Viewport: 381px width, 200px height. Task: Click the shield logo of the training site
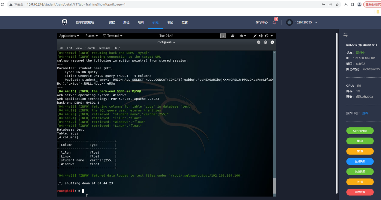[65, 22]
